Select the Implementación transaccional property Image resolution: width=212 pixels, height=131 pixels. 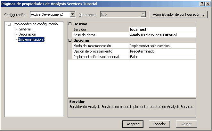tap(101, 57)
